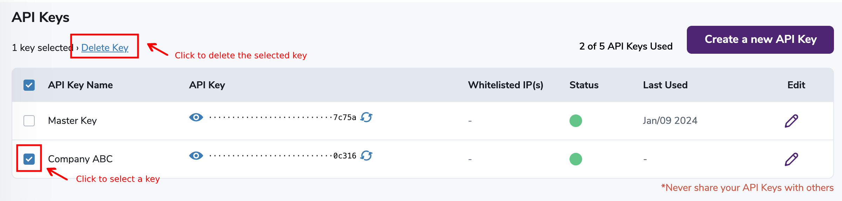
Task: Uncheck the Company ABC key checkbox
Action: tap(29, 159)
